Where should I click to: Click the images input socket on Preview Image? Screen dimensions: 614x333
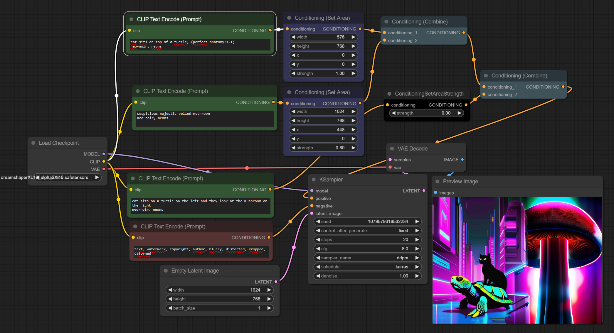click(435, 193)
